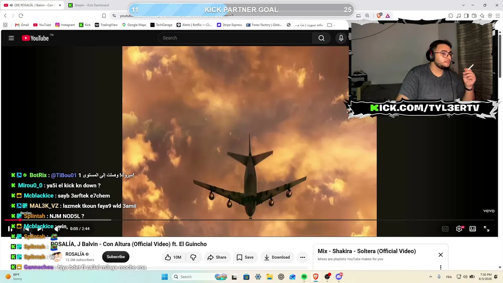Click the Windows taskbar search box

(199, 277)
